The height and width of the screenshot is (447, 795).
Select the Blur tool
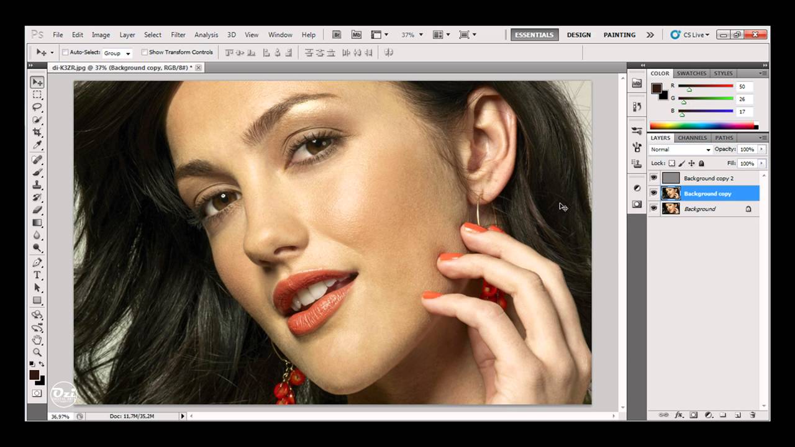[37, 235]
